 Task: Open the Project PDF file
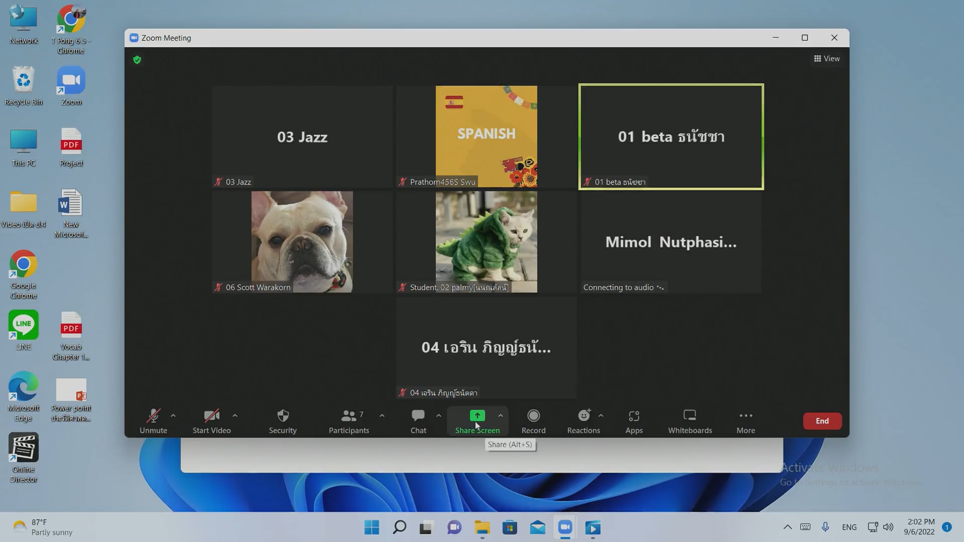click(x=71, y=148)
